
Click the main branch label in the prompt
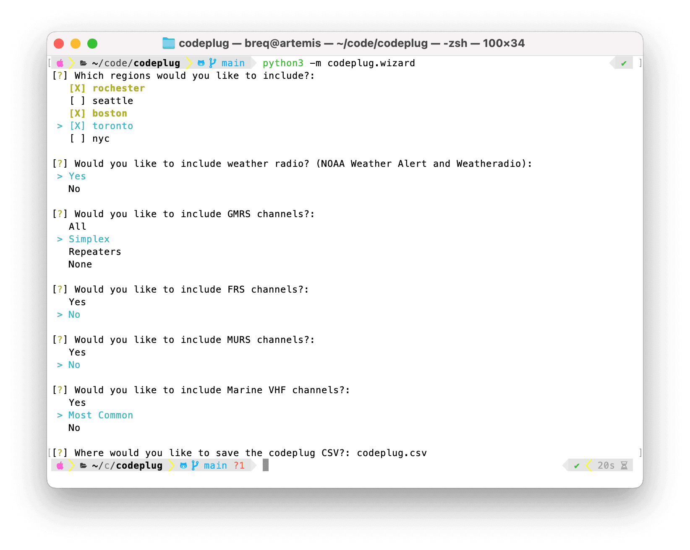[x=233, y=63]
